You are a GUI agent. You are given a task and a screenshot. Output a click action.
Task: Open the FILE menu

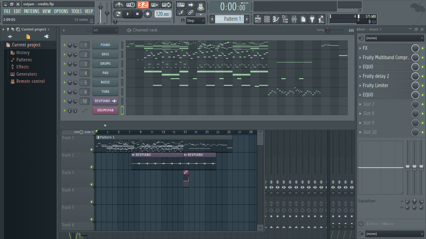tap(7, 11)
